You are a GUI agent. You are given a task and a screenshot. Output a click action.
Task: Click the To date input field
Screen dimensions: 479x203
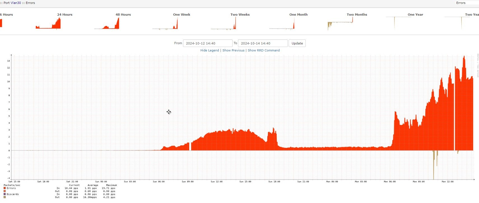coord(263,43)
